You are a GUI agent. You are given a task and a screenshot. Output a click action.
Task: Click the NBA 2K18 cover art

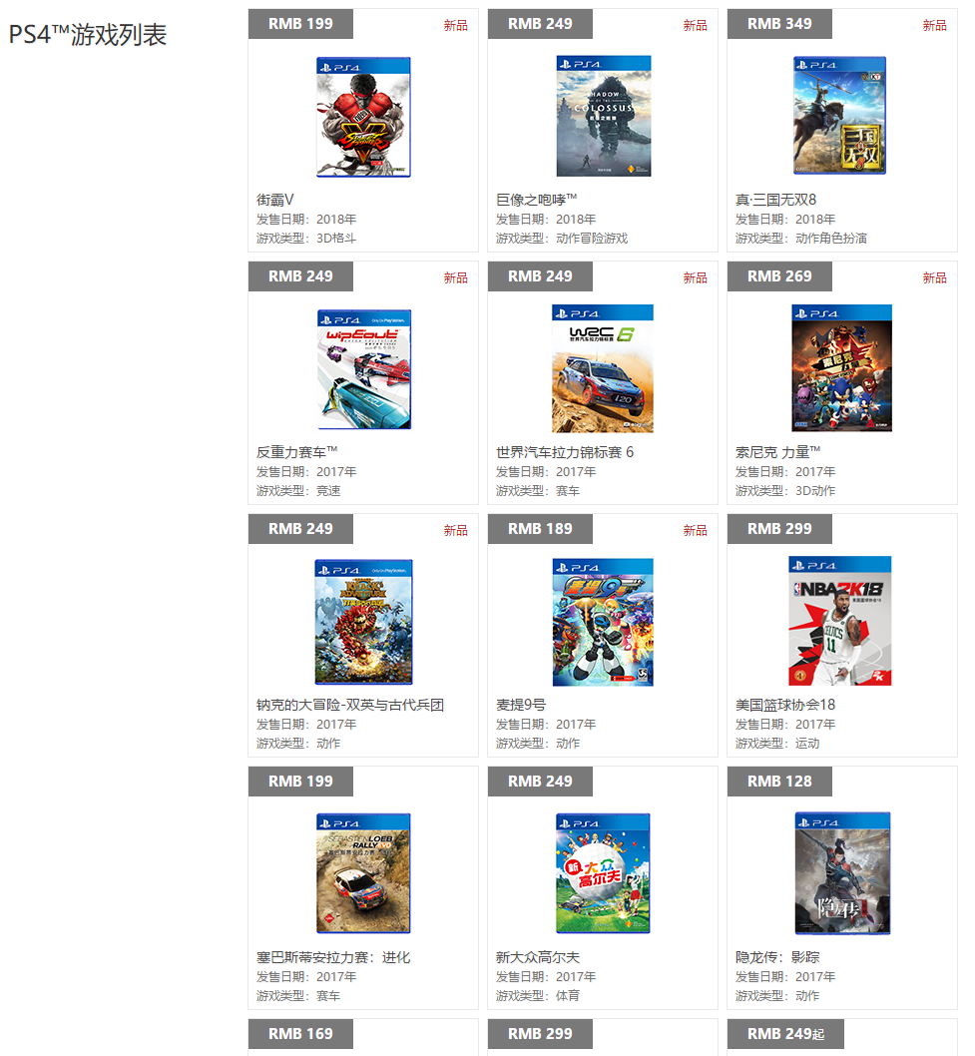[x=839, y=620]
